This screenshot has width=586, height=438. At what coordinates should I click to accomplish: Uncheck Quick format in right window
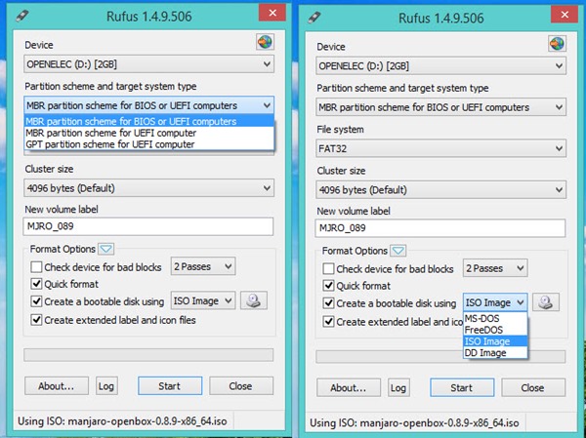click(x=328, y=286)
